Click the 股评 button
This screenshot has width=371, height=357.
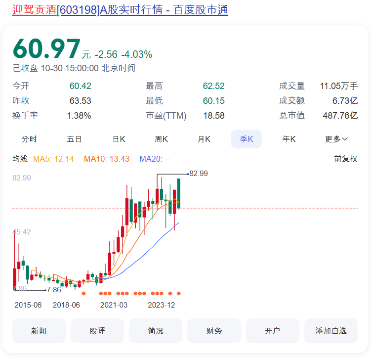click(x=97, y=331)
